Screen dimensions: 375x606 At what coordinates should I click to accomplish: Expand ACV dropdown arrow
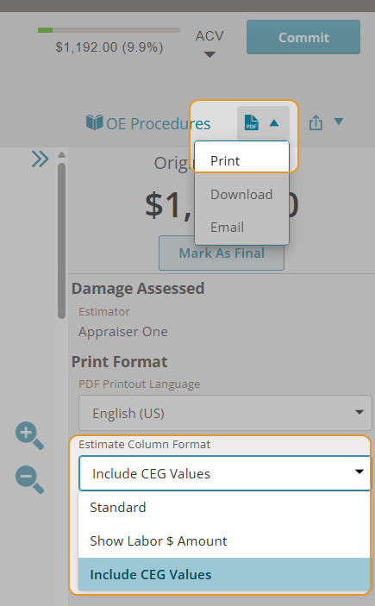[209, 54]
